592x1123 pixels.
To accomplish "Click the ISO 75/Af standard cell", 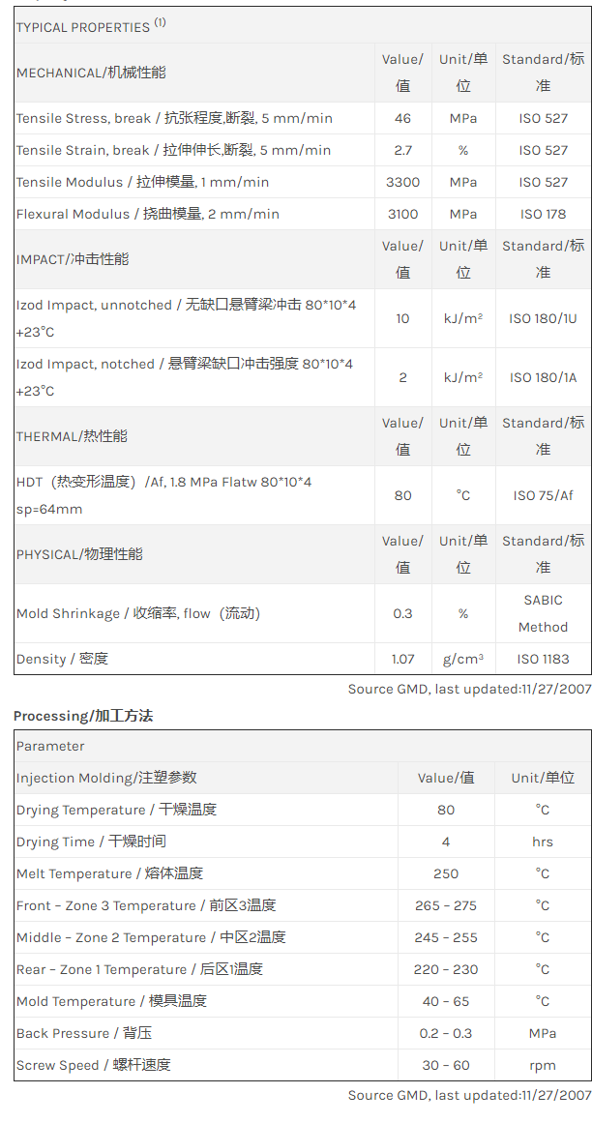I will coord(543,495).
